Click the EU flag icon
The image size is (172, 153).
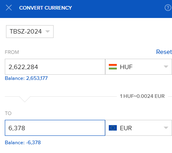(x=113, y=128)
